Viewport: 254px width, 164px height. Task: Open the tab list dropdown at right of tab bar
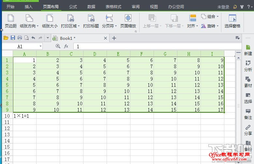(x=238, y=38)
